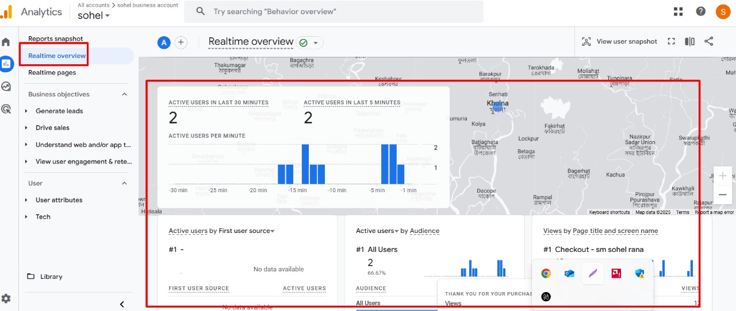Open Realtime pages
This screenshot has width=736, height=311.
tap(52, 72)
